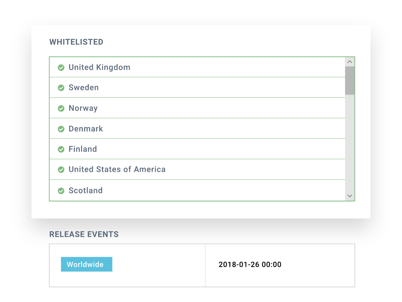Click the green checkmark beside United Kingdom

point(61,67)
